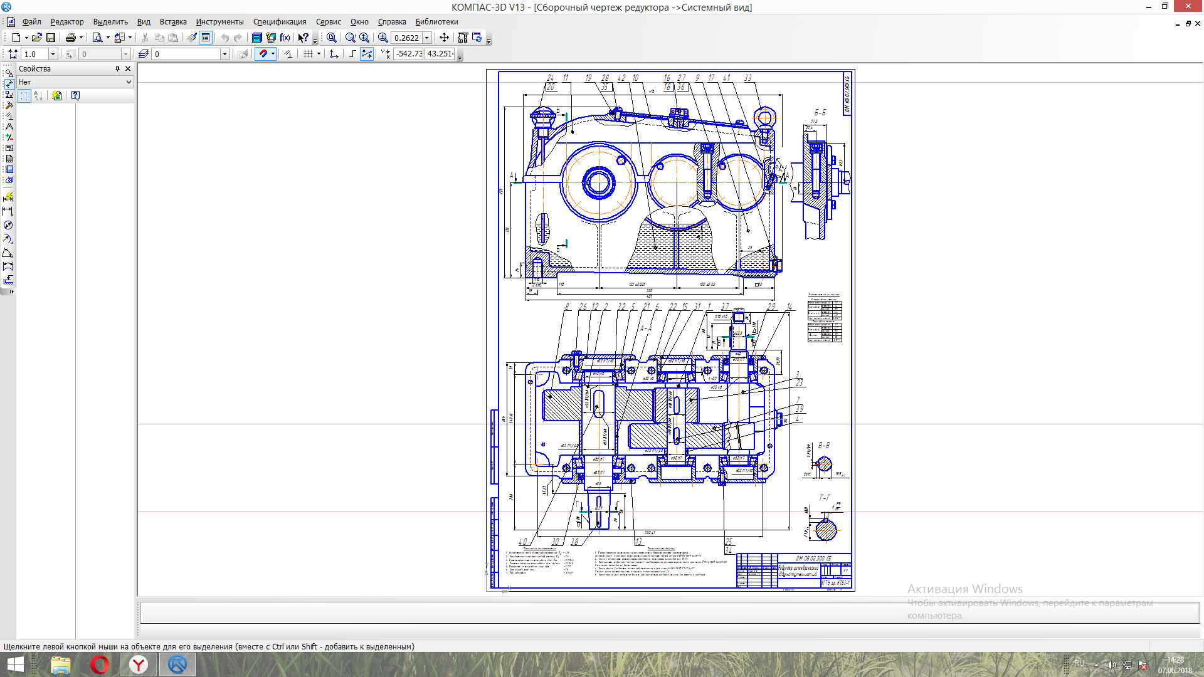Screen dimensions: 1204x677
Task: Open the Print preview tool
Action: click(97, 38)
